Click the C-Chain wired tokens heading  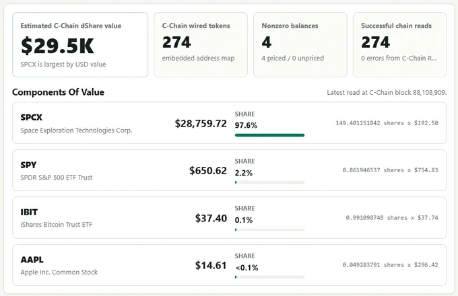click(x=196, y=26)
